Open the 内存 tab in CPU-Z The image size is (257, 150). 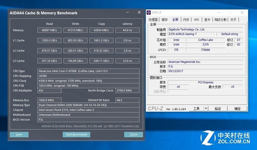(x=186, y=20)
